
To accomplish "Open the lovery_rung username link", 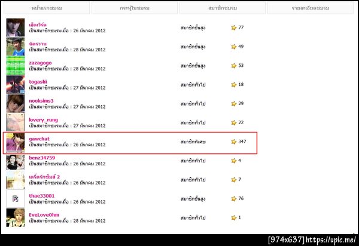I will [x=43, y=120].
